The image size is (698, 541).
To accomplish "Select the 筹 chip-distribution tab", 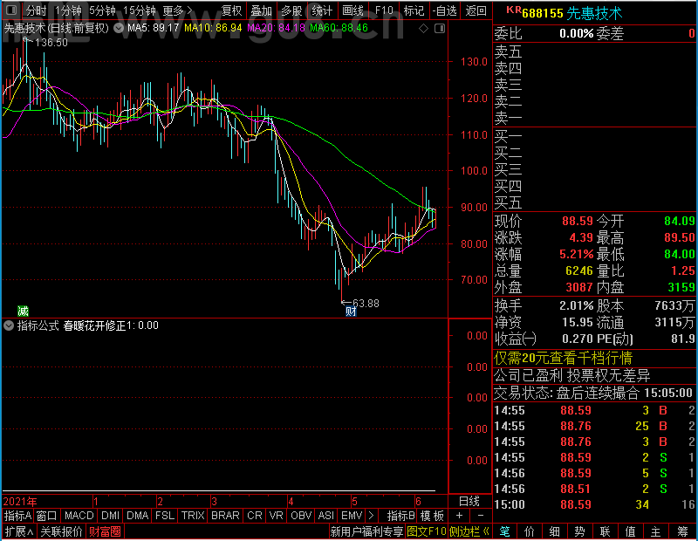I will (683, 531).
